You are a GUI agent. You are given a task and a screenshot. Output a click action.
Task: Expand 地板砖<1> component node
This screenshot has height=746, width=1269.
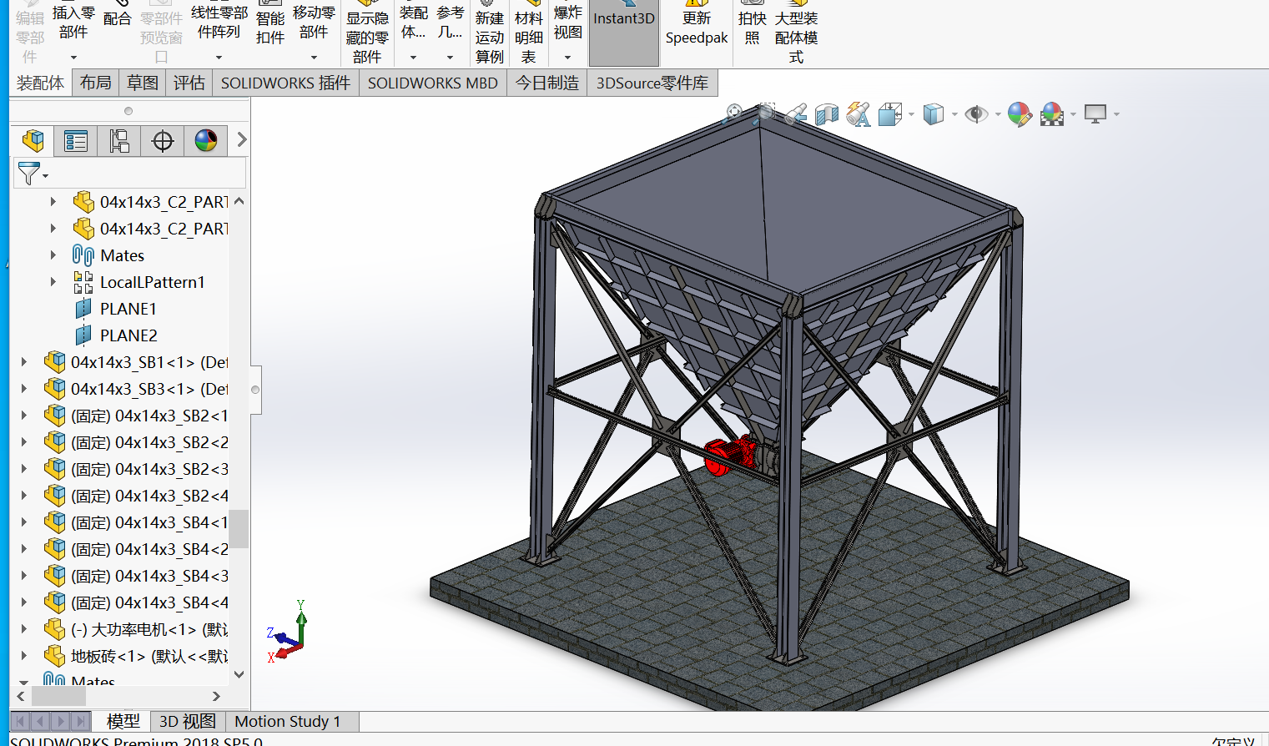click(24, 656)
